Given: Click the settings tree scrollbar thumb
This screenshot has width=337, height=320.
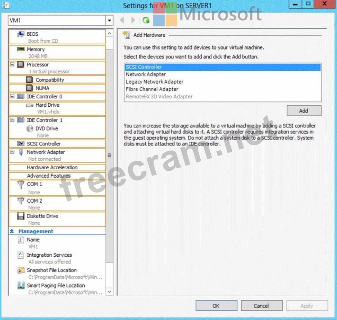Looking at the screenshot, I should click(x=109, y=156).
